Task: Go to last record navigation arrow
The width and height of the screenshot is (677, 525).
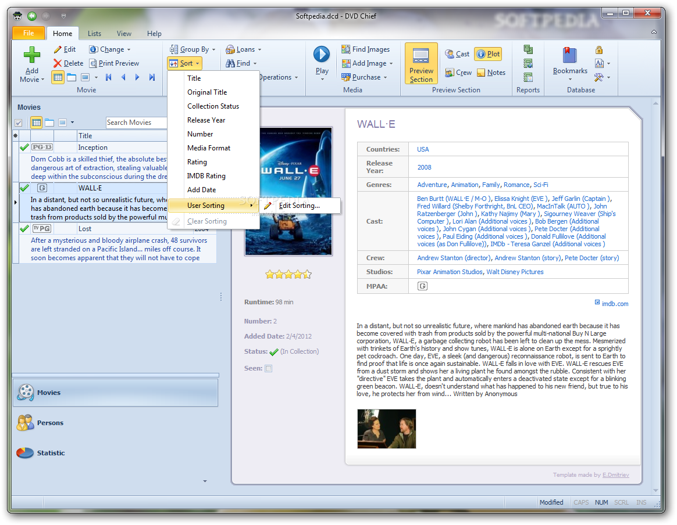Action: (x=152, y=77)
